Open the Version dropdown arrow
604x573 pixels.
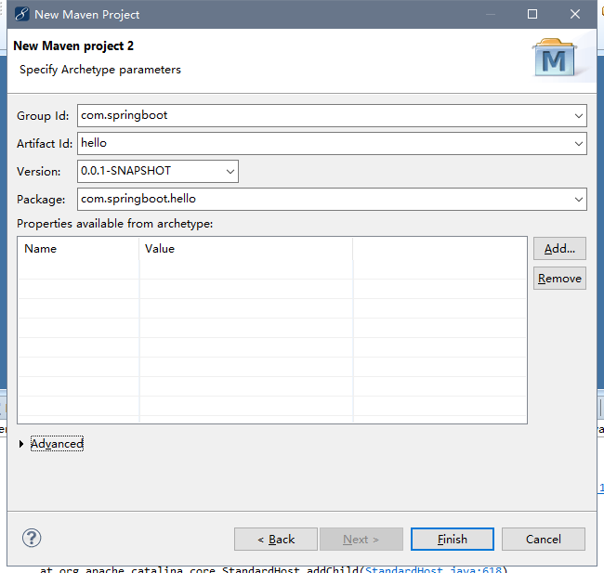[230, 172]
